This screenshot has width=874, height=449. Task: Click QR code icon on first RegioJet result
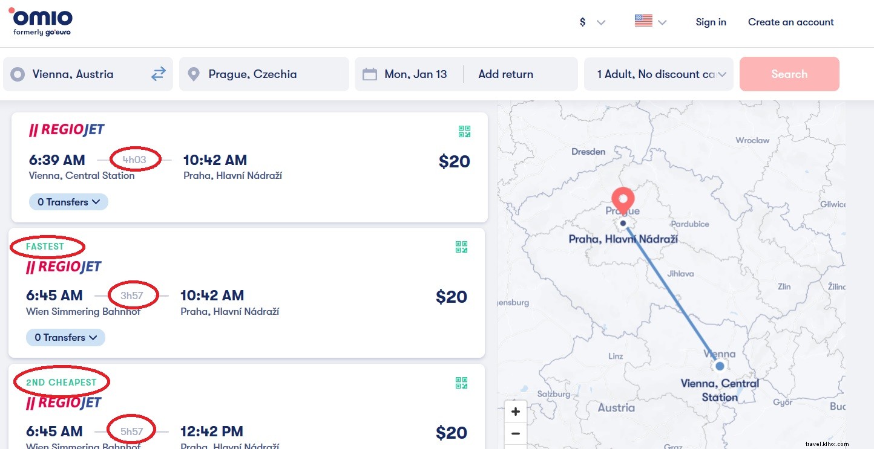pyautogui.click(x=464, y=132)
